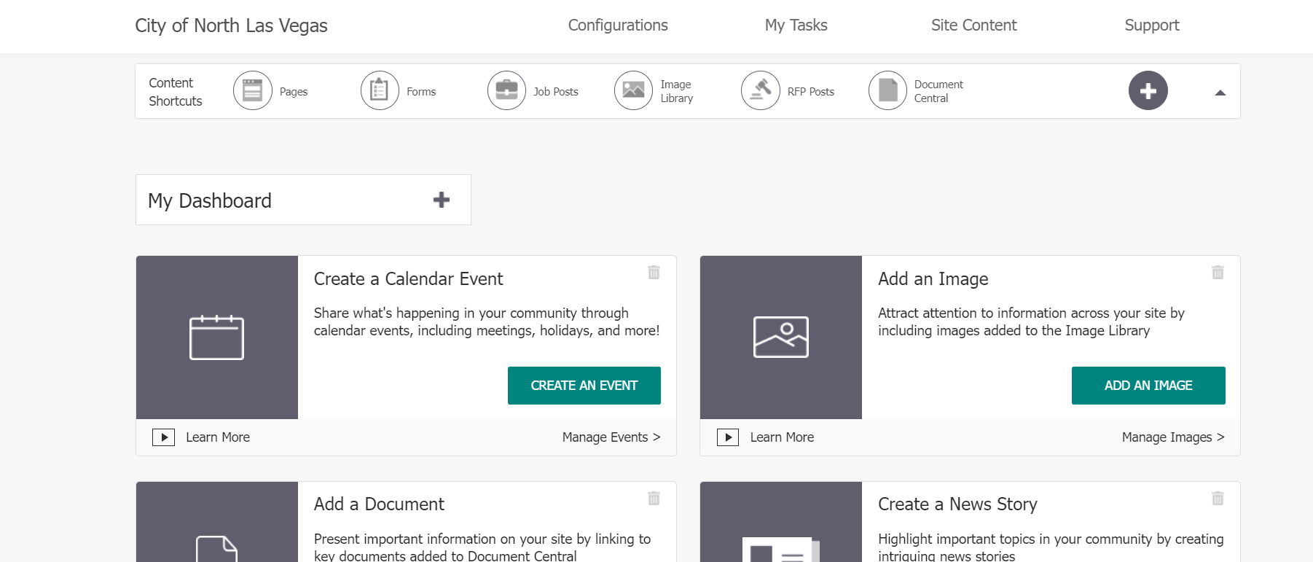Open the Forms clipboard icon
1313x562 pixels.
tap(380, 91)
